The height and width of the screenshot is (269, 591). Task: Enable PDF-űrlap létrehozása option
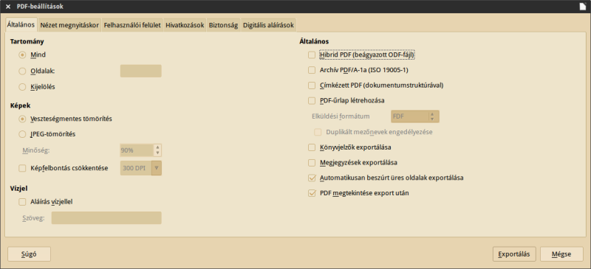311,100
